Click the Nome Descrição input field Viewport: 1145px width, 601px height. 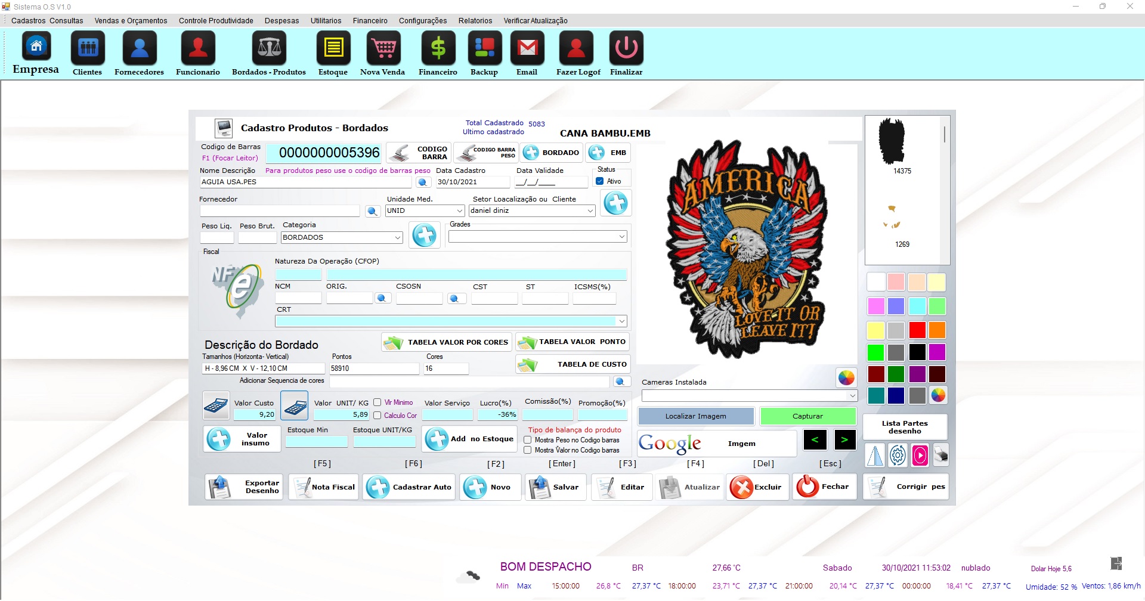305,182
